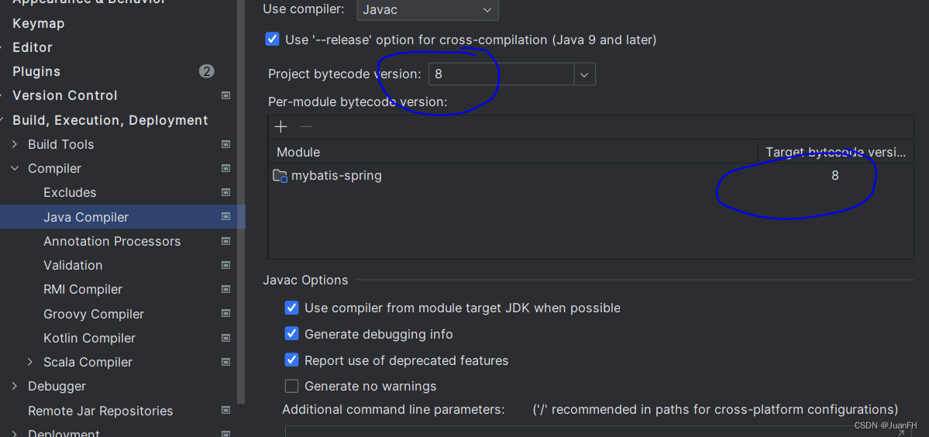Open the Validation settings page

73,265
